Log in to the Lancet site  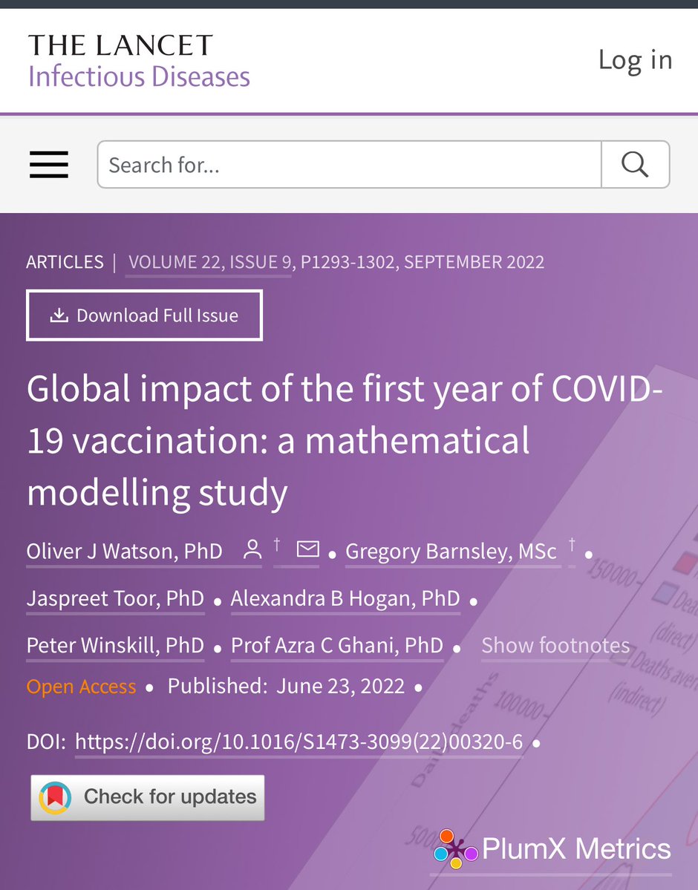pos(635,60)
